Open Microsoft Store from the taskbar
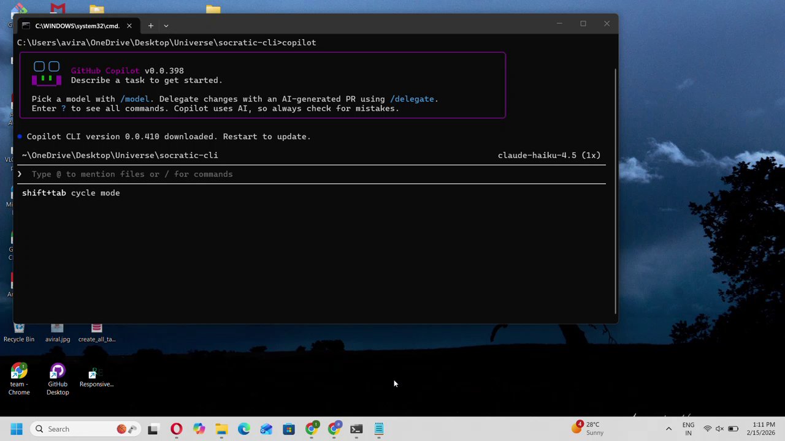 pos(289,429)
